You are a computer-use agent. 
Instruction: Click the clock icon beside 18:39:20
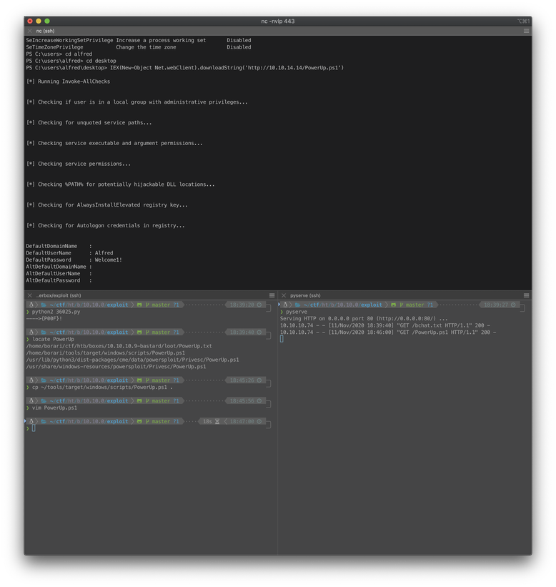point(259,305)
